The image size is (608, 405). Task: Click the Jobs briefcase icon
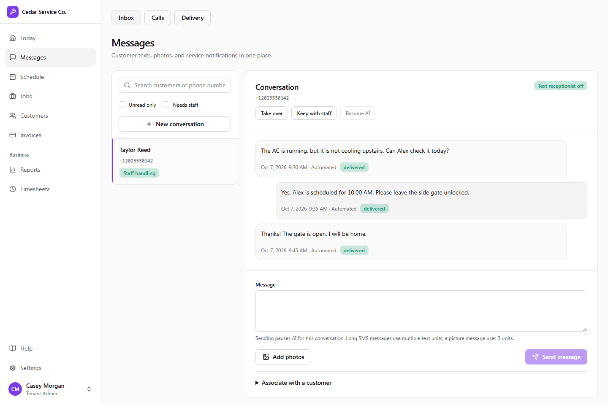tap(13, 96)
